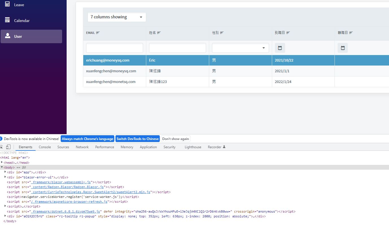Open the 到職日 date picker calendar icon

point(280,48)
